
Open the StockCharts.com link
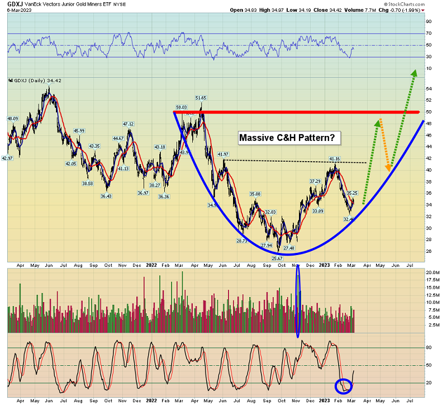click(x=404, y=4)
